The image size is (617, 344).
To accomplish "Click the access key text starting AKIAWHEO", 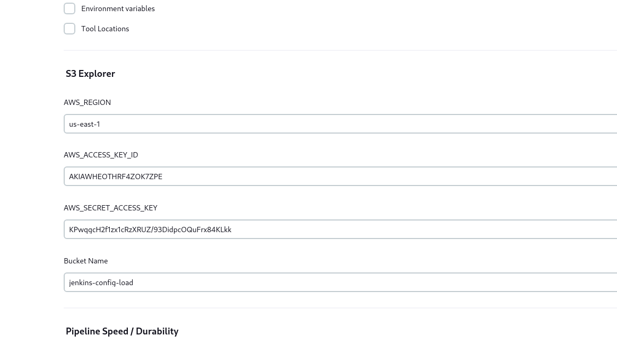I will pos(116,177).
